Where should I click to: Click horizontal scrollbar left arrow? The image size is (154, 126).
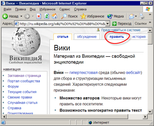point(4,117)
